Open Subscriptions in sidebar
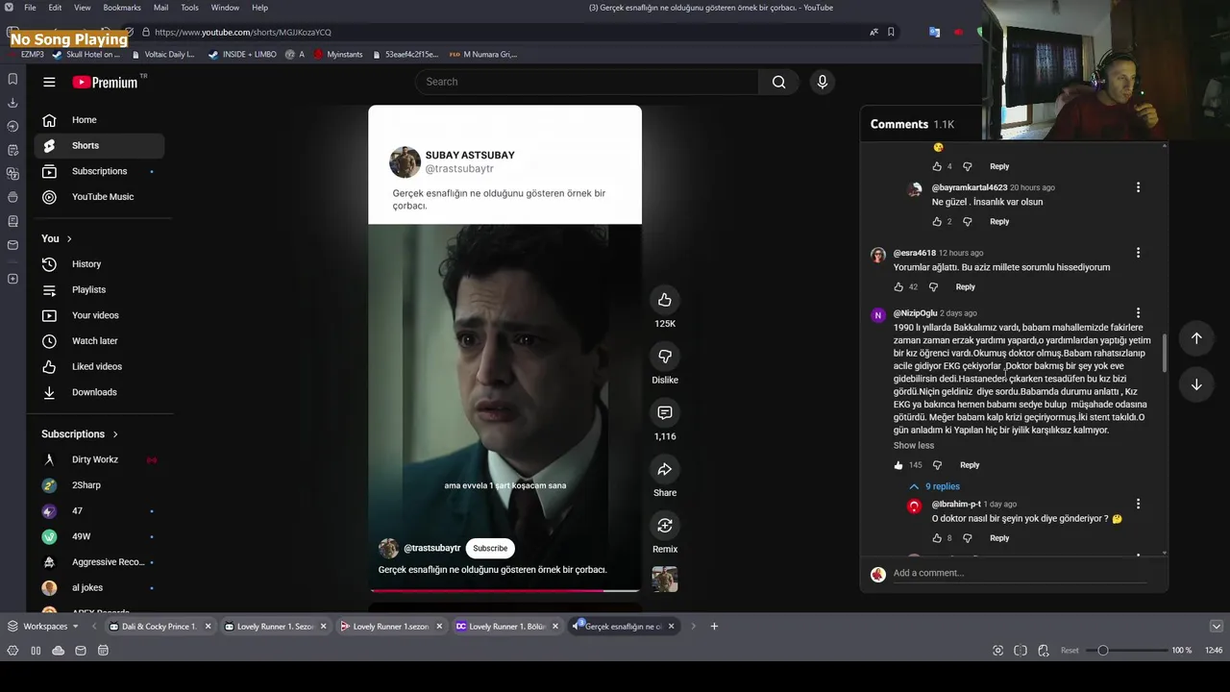The height and width of the screenshot is (692, 1230). [x=99, y=171]
